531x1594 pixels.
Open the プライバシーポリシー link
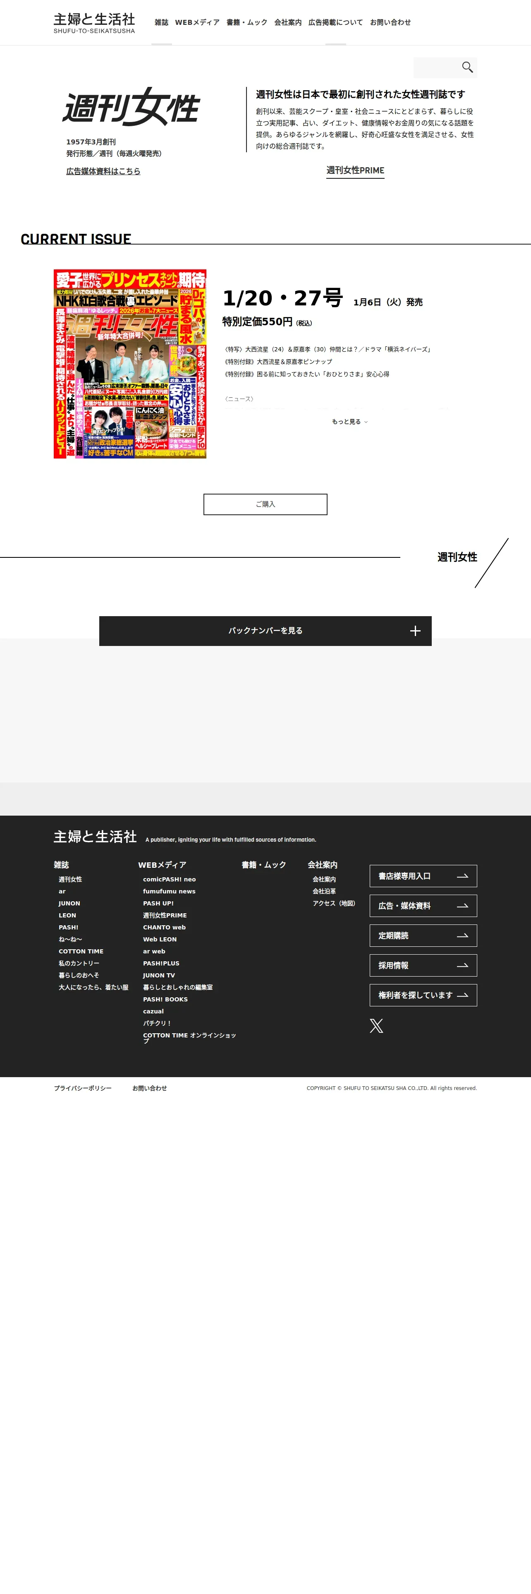click(83, 1088)
